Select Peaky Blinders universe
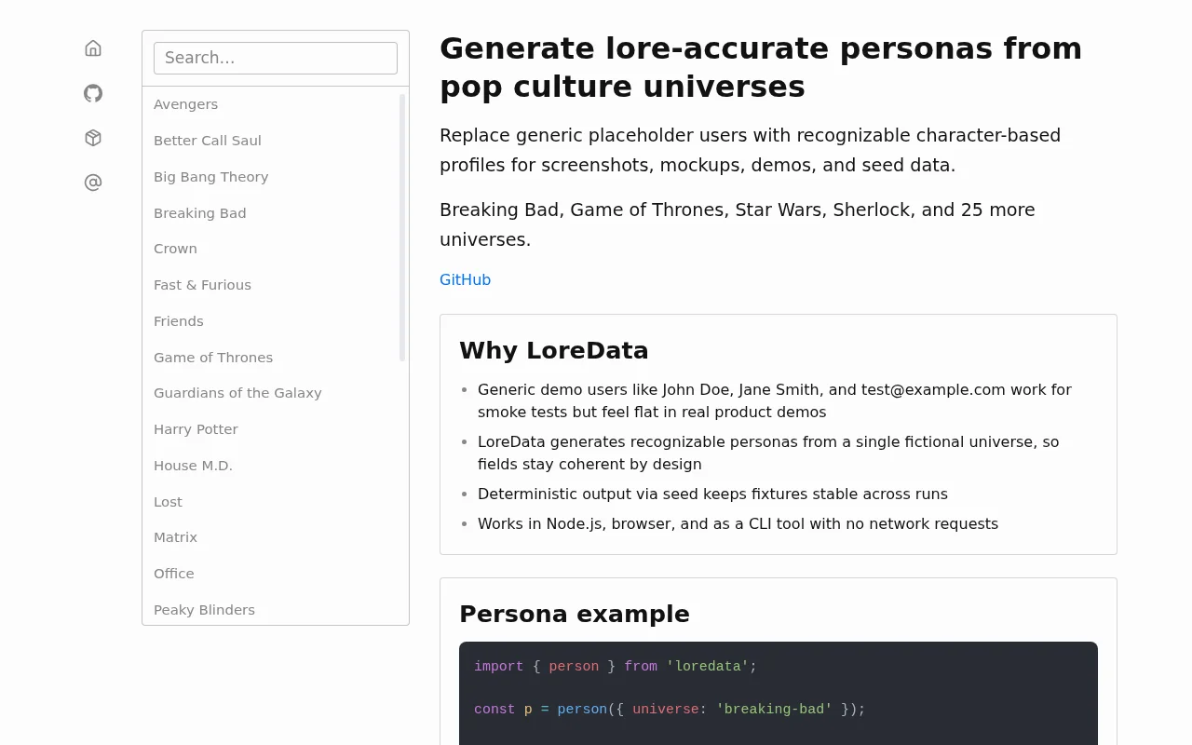The height and width of the screenshot is (745, 1192). point(204,610)
